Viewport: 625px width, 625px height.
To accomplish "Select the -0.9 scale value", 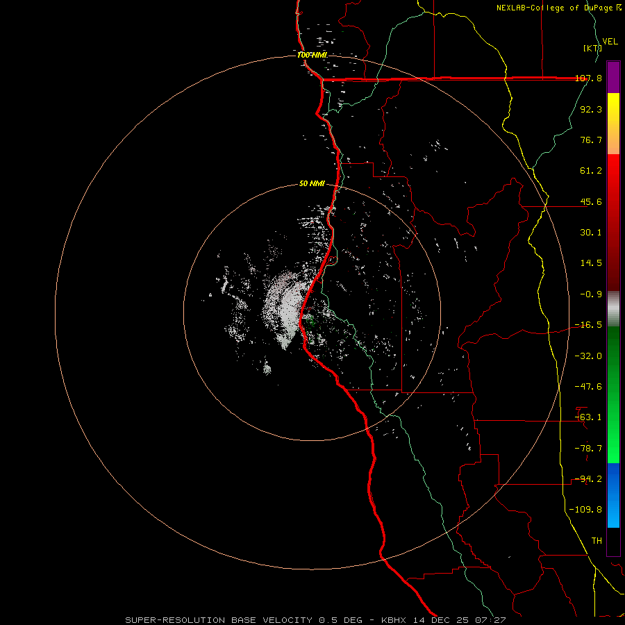I will 591,294.
